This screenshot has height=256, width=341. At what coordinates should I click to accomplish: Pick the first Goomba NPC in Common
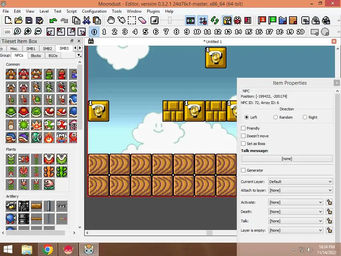[x=11, y=74]
